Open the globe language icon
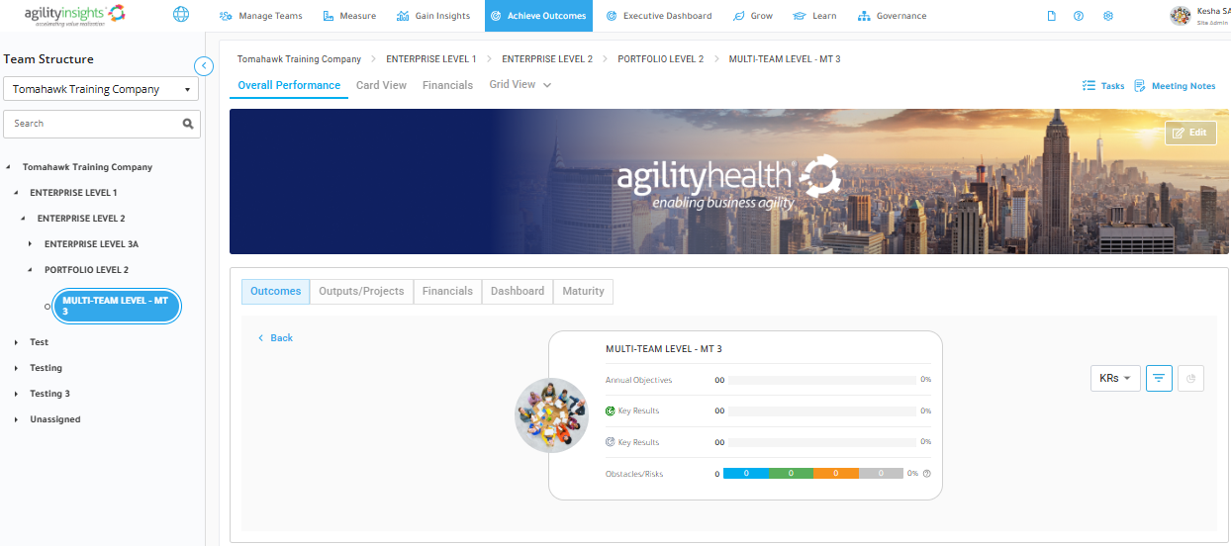 (181, 15)
